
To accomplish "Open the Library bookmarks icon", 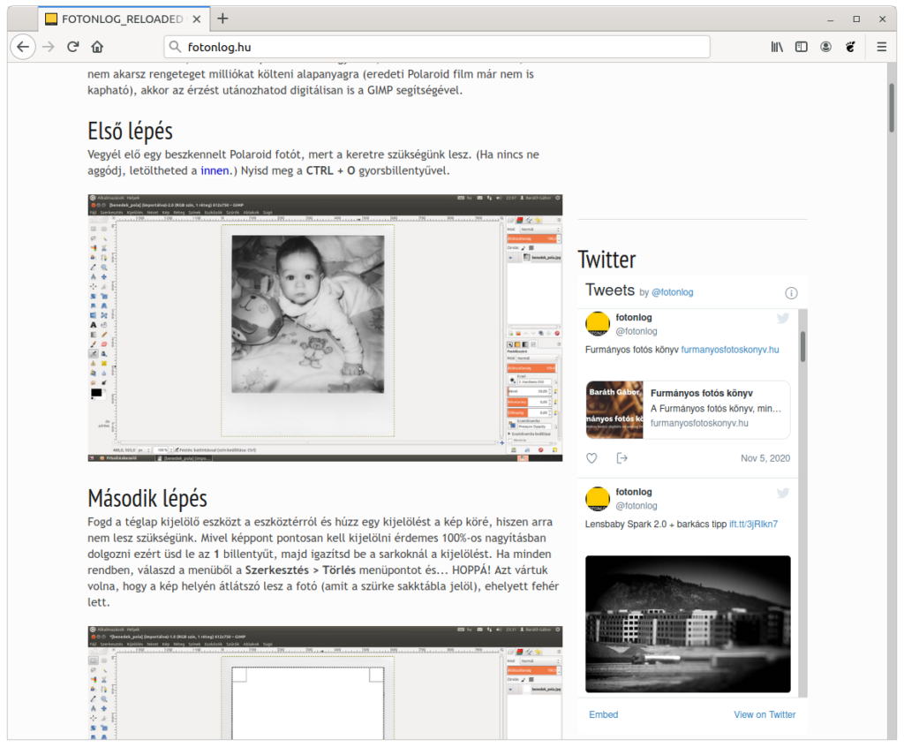I will click(777, 47).
